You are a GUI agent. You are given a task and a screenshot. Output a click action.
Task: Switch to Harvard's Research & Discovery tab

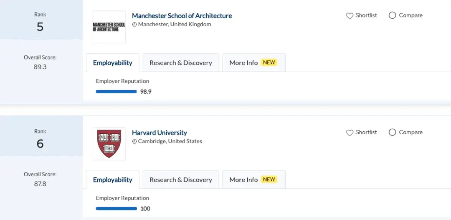(x=181, y=180)
